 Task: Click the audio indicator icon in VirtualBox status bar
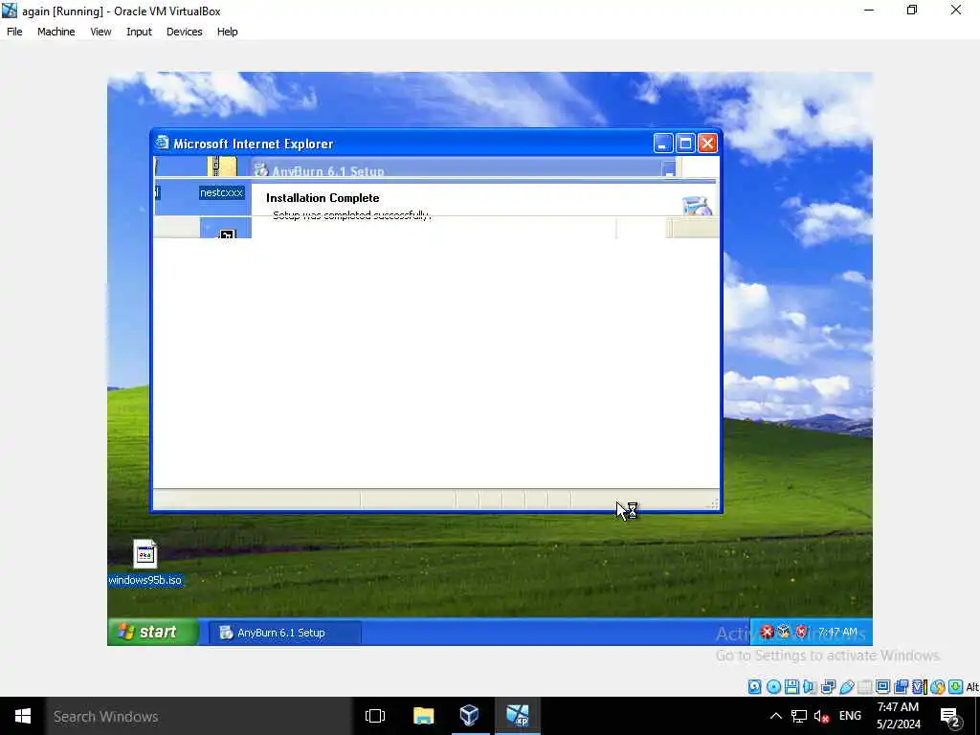(x=810, y=687)
